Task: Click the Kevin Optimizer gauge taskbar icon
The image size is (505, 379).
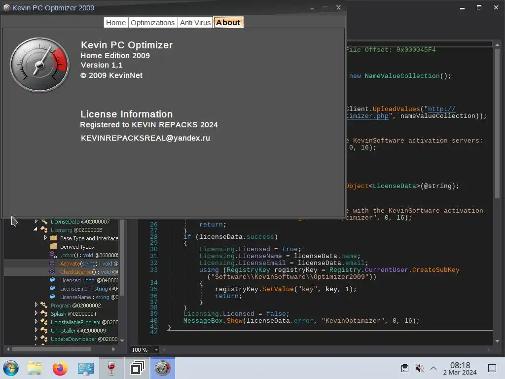Action: click(163, 368)
